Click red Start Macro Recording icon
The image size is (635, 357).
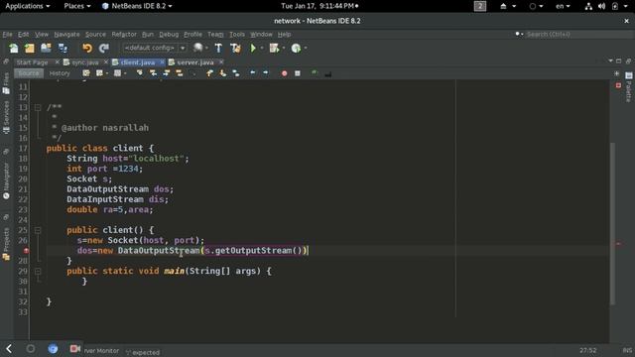pos(285,73)
